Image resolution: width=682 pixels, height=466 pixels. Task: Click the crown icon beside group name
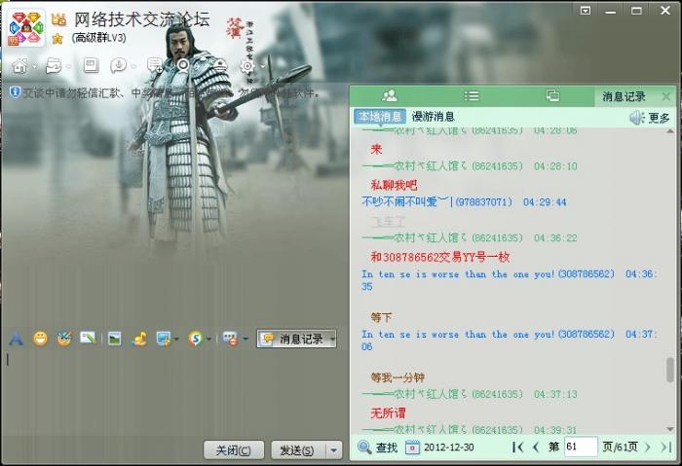[x=58, y=19]
